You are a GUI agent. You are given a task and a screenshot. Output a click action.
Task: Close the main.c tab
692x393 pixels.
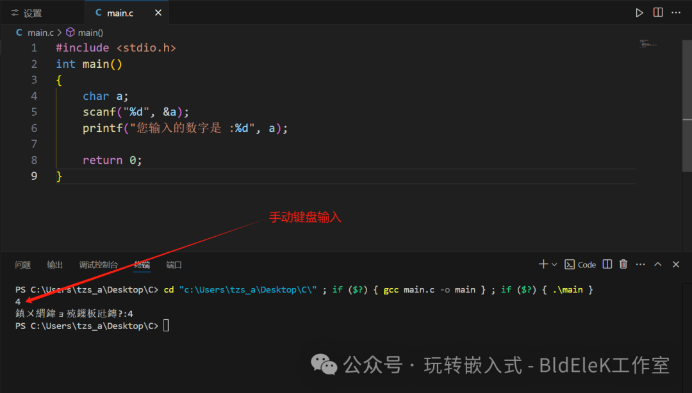(x=158, y=13)
